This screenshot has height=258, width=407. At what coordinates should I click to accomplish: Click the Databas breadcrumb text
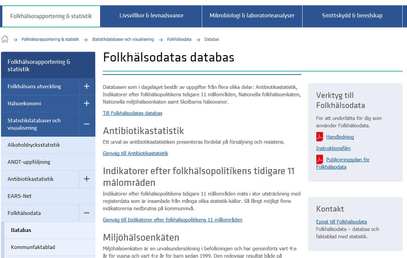click(x=212, y=39)
